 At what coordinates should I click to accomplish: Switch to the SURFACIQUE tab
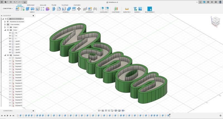pos(31,5)
